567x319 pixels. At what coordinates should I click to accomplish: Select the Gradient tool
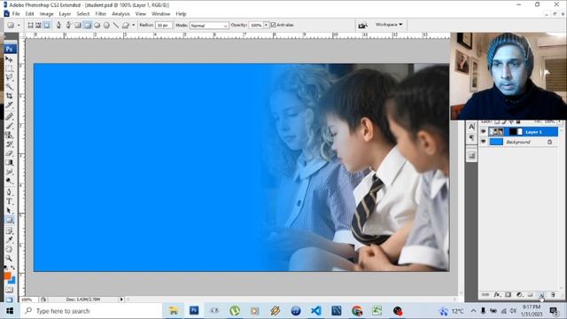(9, 162)
